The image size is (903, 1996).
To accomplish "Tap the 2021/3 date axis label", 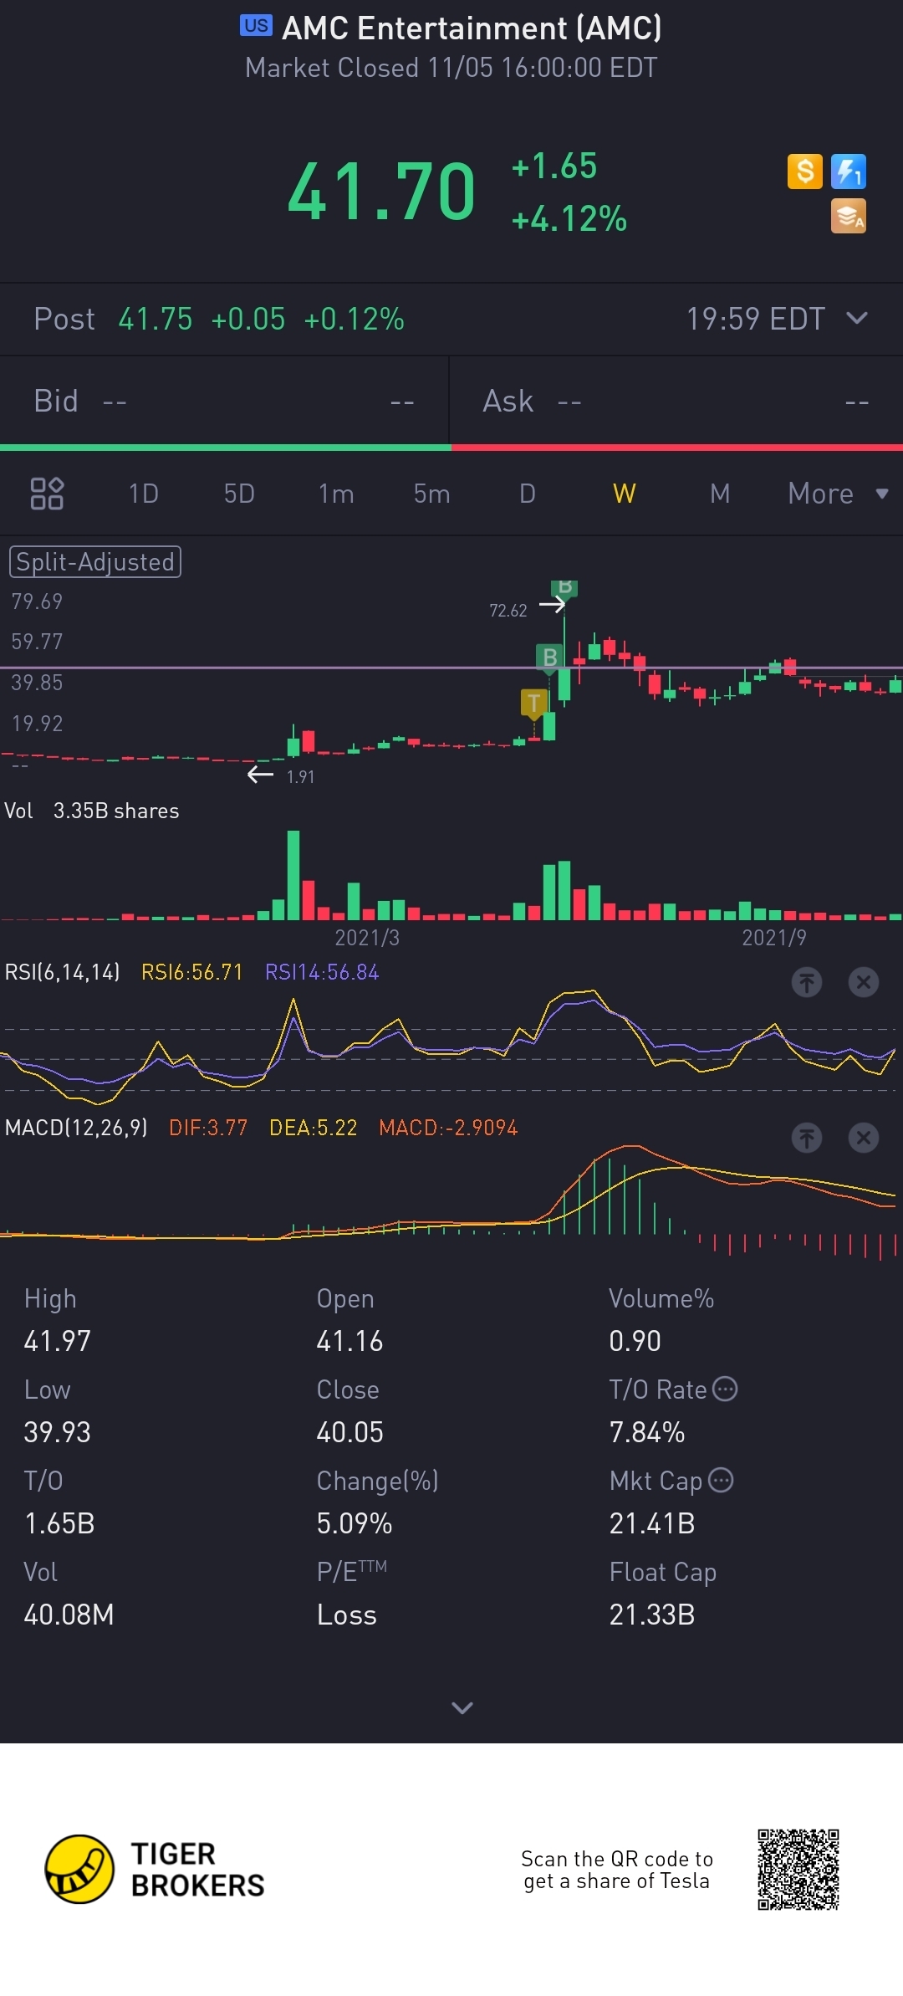I will coord(367,938).
